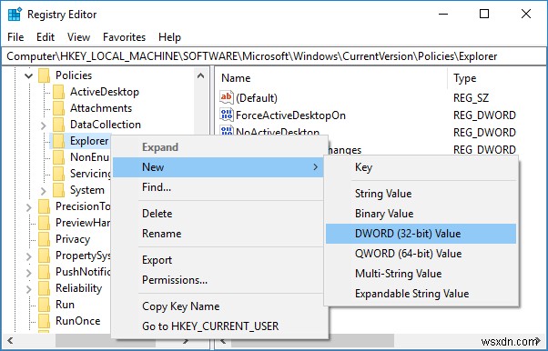Select the Privacy tree key
This screenshot has width=548, height=351.
[x=73, y=239]
